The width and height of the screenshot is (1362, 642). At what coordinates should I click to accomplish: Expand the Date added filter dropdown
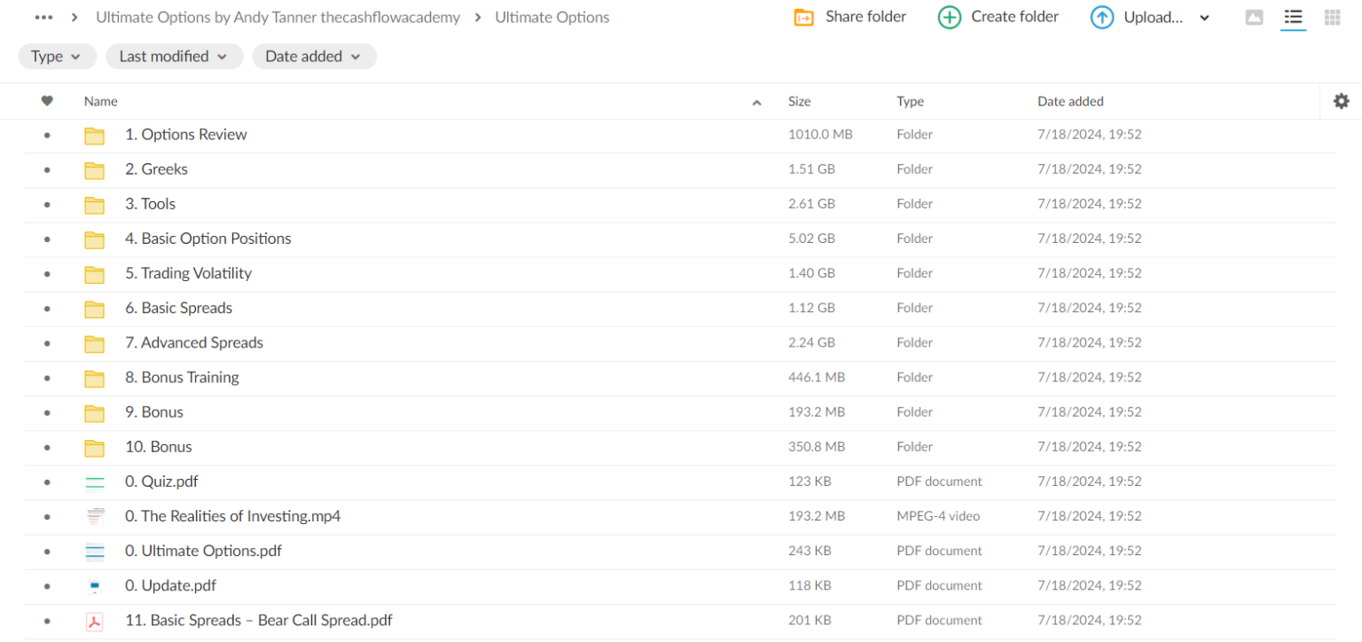coord(314,57)
